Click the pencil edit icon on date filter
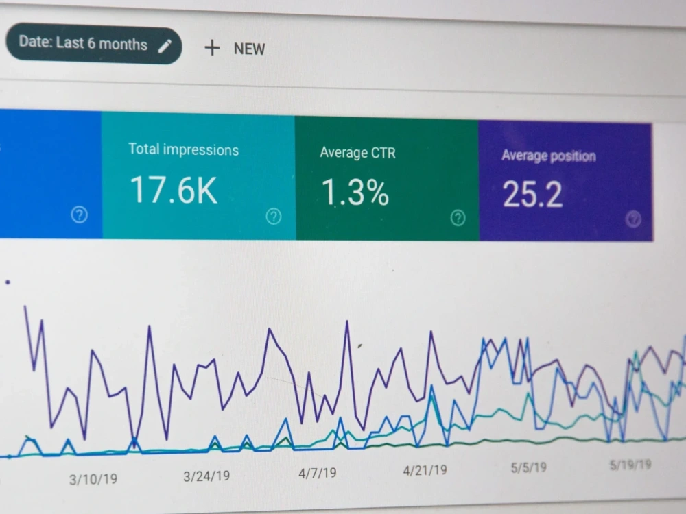The height and width of the screenshot is (514, 686). 165,46
